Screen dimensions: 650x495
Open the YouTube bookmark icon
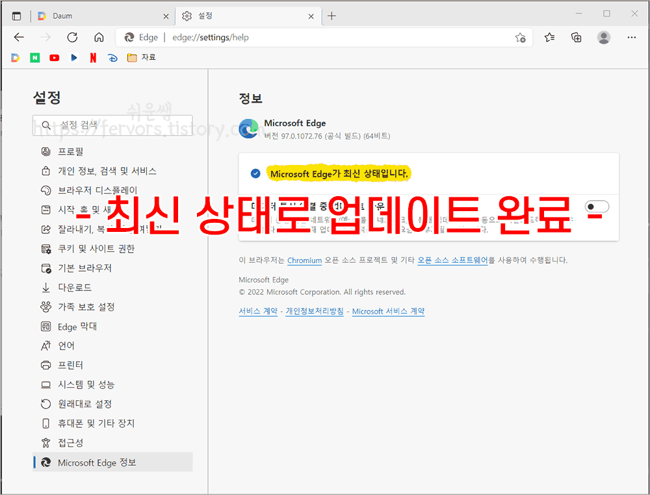point(55,58)
